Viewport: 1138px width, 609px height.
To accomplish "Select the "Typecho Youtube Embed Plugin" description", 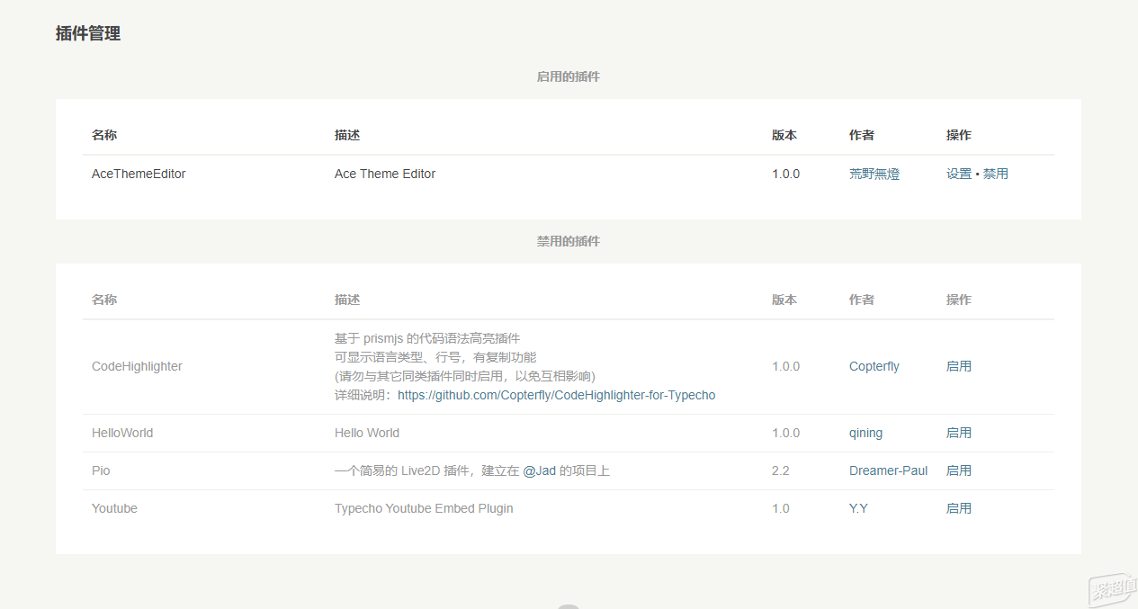I will coord(424,508).
